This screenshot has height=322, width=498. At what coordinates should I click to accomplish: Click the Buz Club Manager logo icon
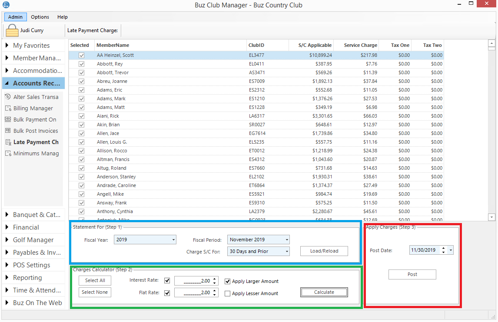pyautogui.click(x=5, y=5)
